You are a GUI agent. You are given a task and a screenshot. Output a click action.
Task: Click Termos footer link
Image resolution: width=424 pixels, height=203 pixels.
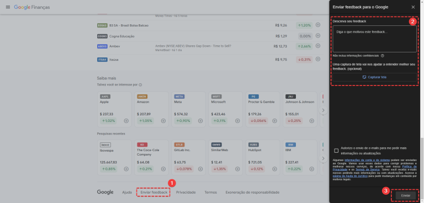211,192
